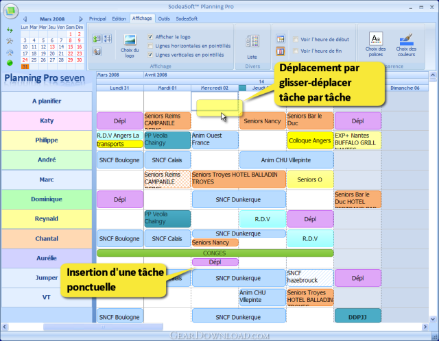439x341 pixels.
Task: Select the Affichage ribbon tab
Action: pos(142,18)
